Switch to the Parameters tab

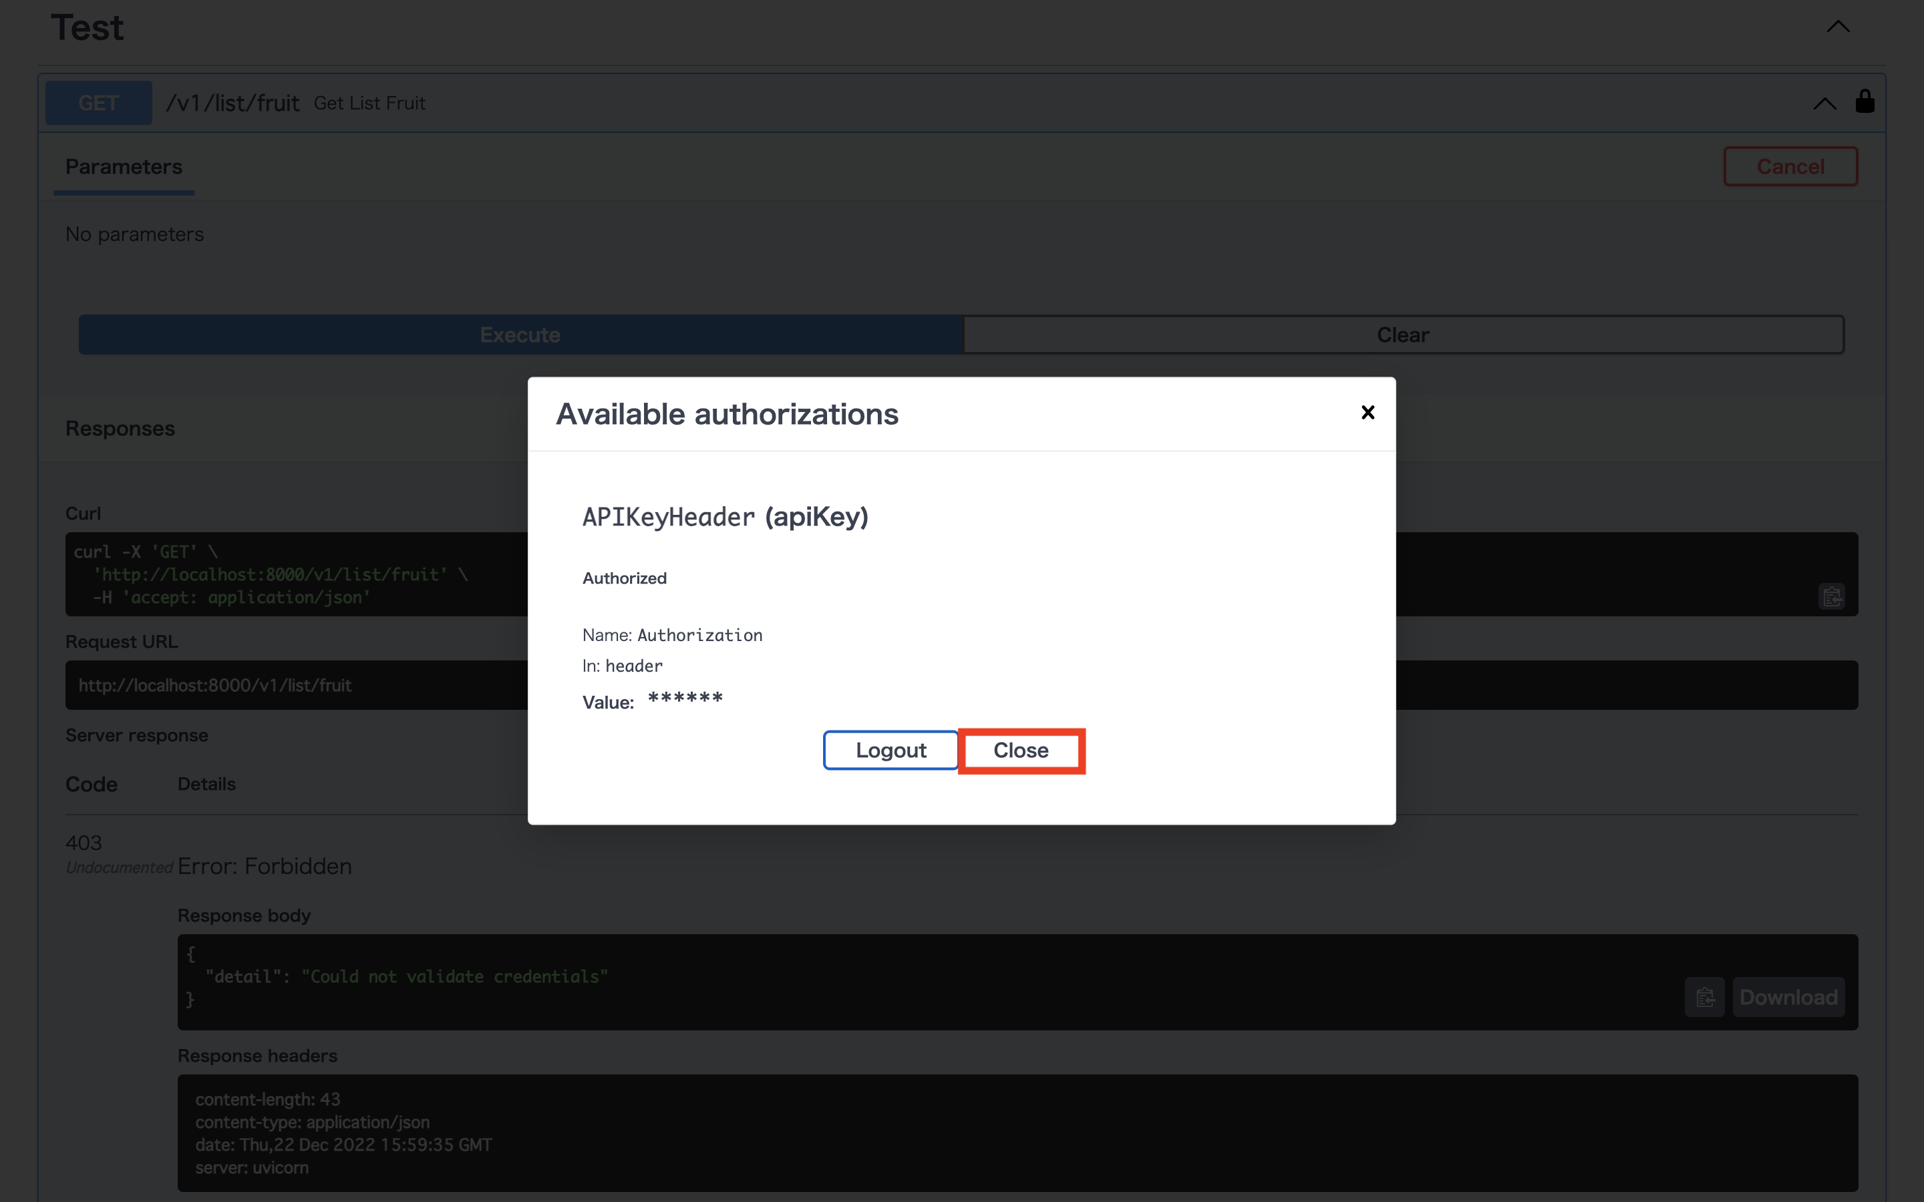pyautogui.click(x=123, y=167)
